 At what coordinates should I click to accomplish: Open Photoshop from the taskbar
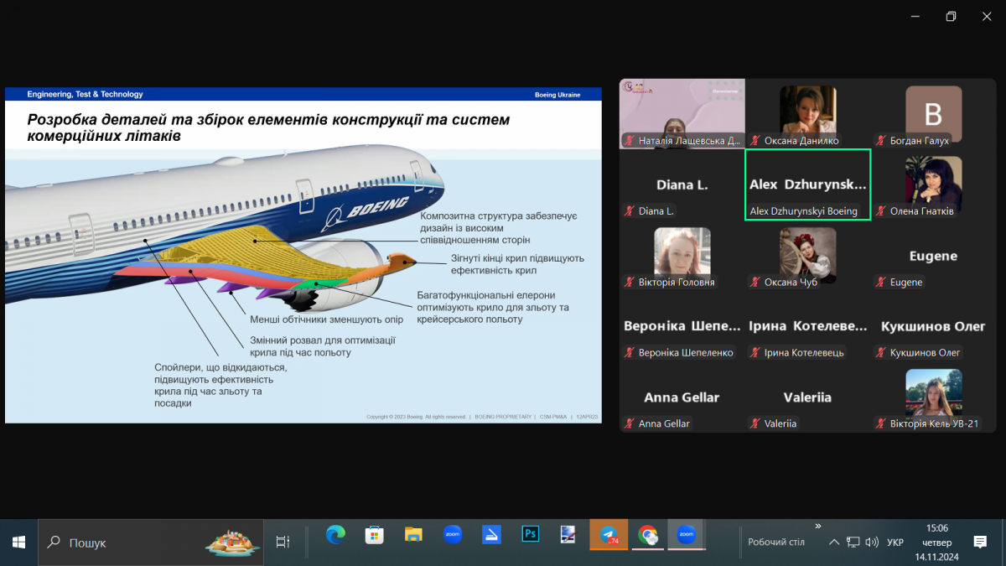point(530,534)
